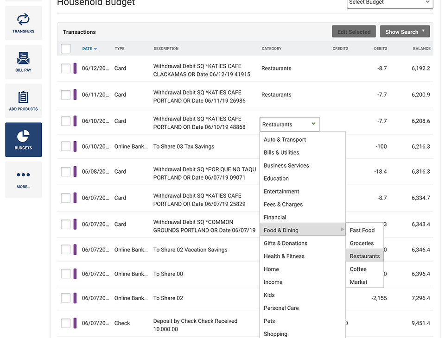Check the Common Grounds row

65,224
